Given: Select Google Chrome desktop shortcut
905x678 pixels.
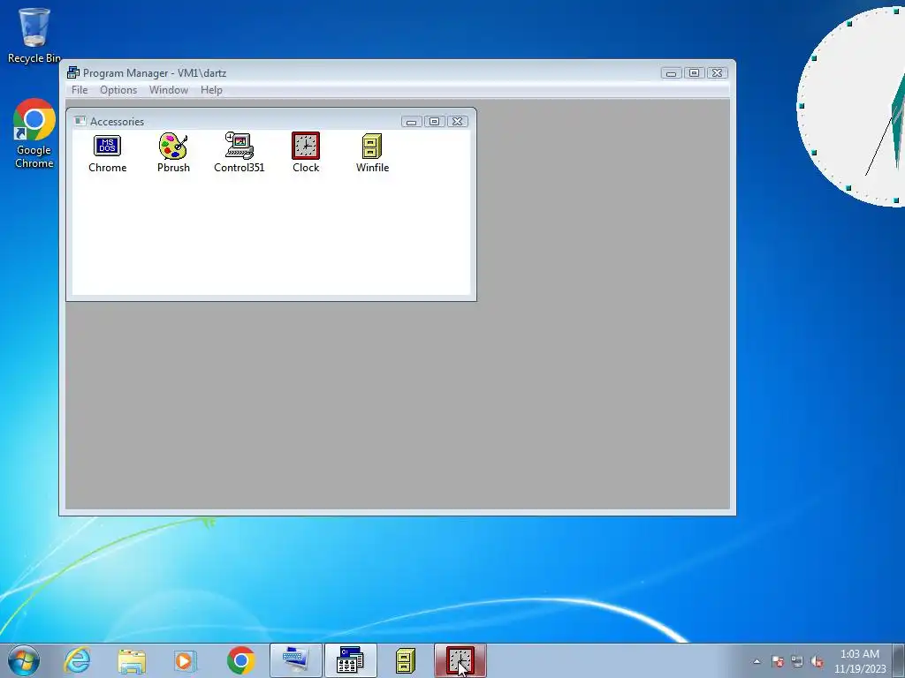Looking at the screenshot, I should [x=34, y=134].
